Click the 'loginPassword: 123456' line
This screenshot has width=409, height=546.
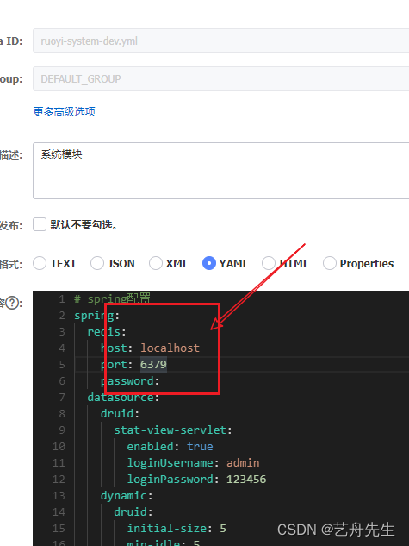click(x=196, y=479)
